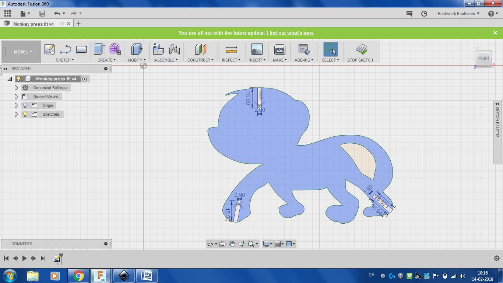Redo the last undone action

pyautogui.click(x=73, y=14)
